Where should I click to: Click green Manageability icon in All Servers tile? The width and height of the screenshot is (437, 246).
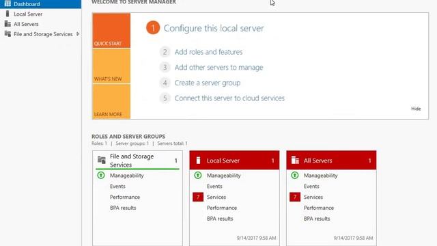point(295,175)
